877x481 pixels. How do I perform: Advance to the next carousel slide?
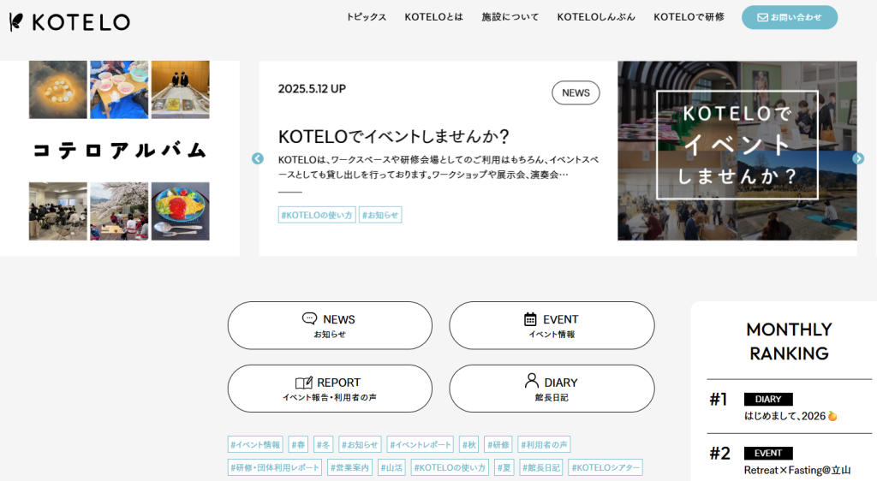click(x=858, y=158)
